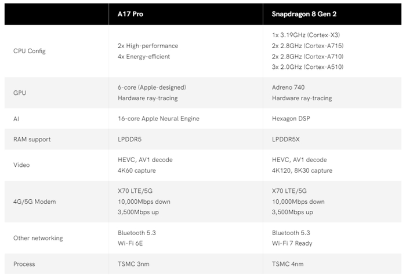Select the TSMC 3nm cell
Screen dimensions: 406x278
(133, 264)
